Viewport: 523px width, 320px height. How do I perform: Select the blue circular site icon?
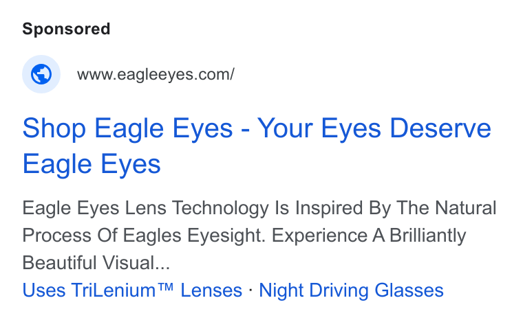pyautogui.click(x=41, y=74)
